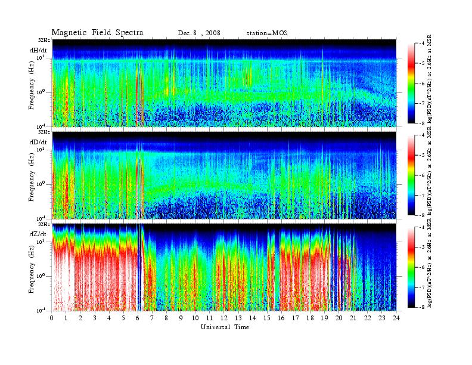This screenshot has height=365, width=472.
Task: Click the time axis tick label "11"
Action: [x=210, y=318]
